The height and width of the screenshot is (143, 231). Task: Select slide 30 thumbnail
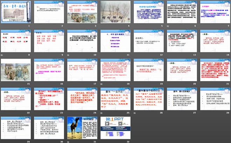point(49,128)
